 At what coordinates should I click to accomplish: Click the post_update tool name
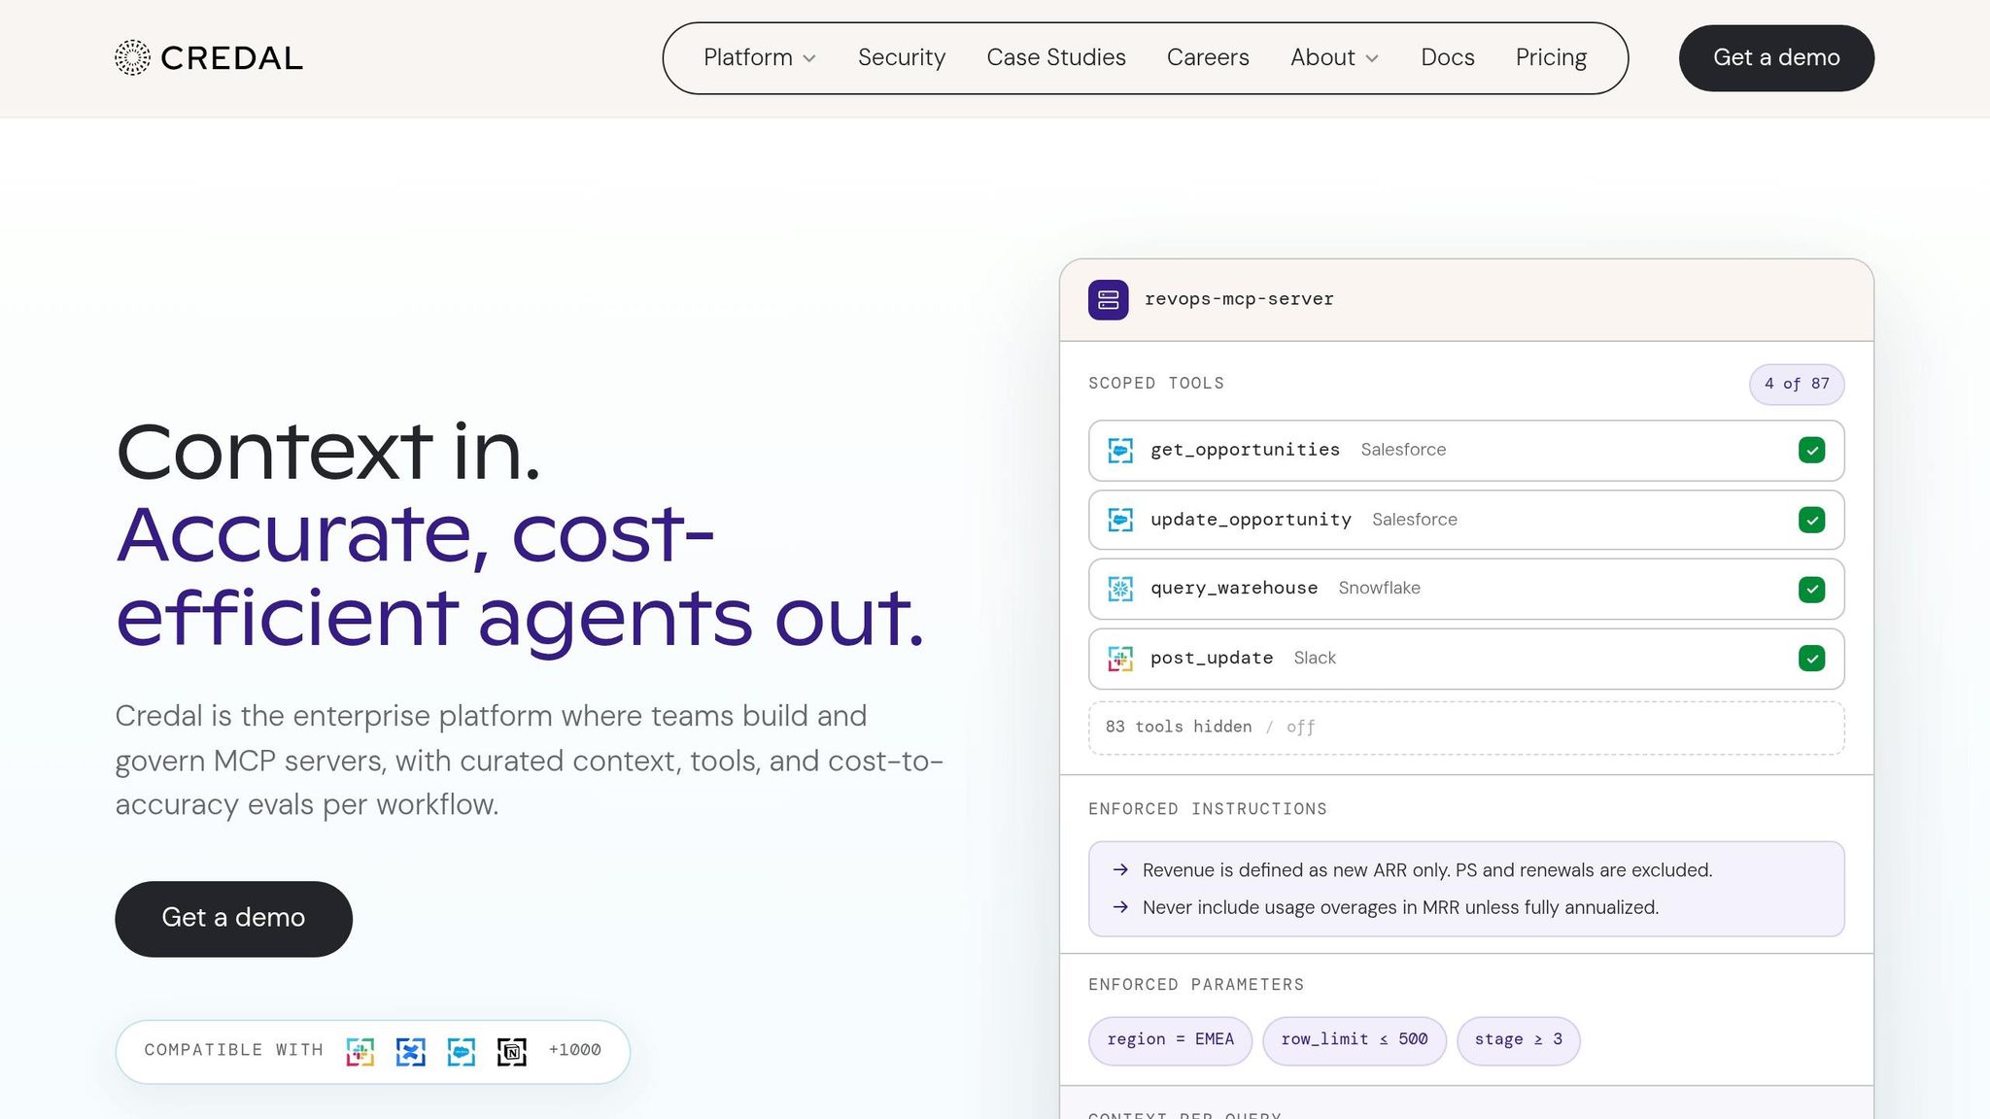1212,658
